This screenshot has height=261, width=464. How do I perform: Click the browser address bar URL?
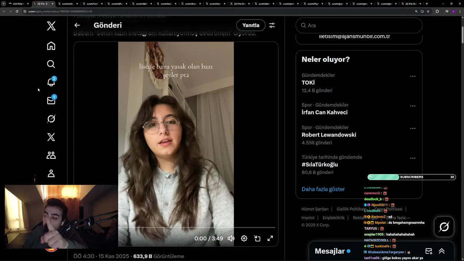(60, 11)
